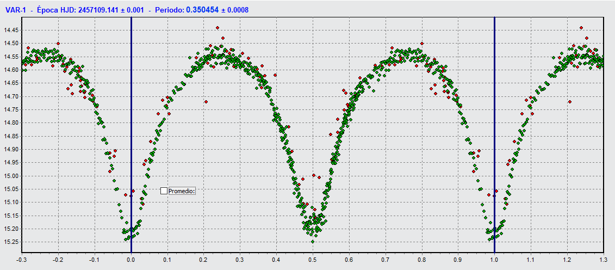Click the x-axis label 0.2

pyautogui.click(x=203, y=260)
